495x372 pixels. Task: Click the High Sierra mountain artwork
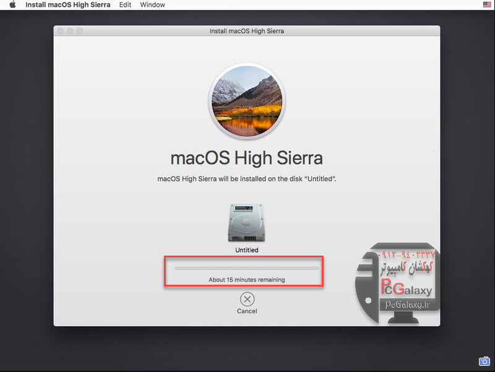(247, 101)
